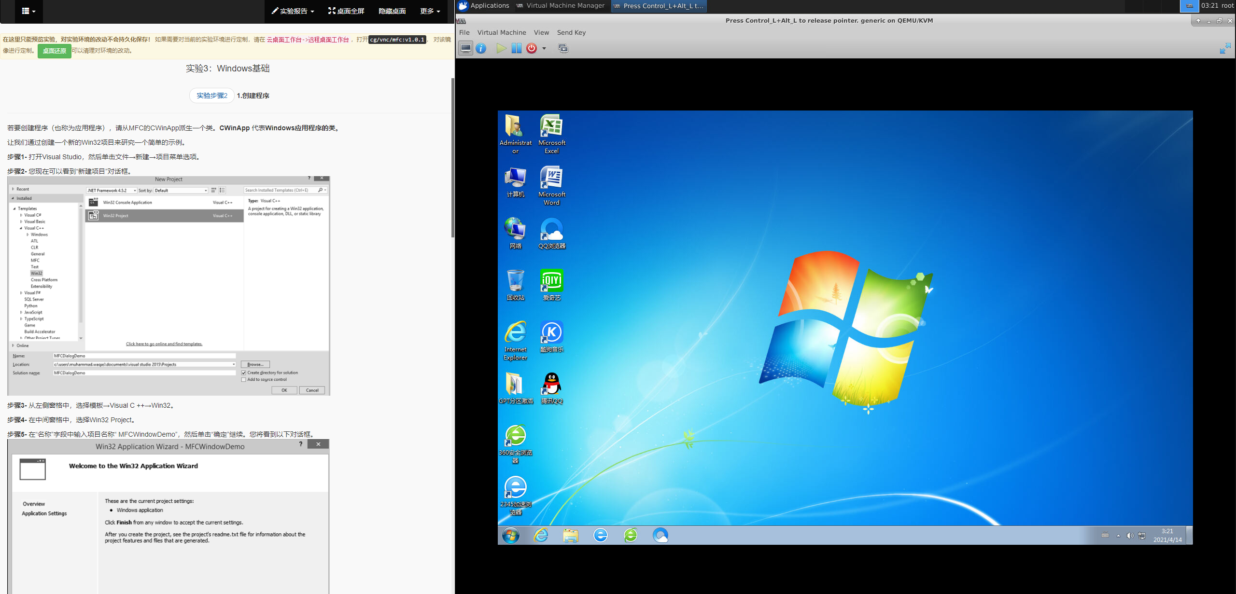The height and width of the screenshot is (594, 1236).
Task: Click the lab page vertical scrollbar
Action: point(452,158)
